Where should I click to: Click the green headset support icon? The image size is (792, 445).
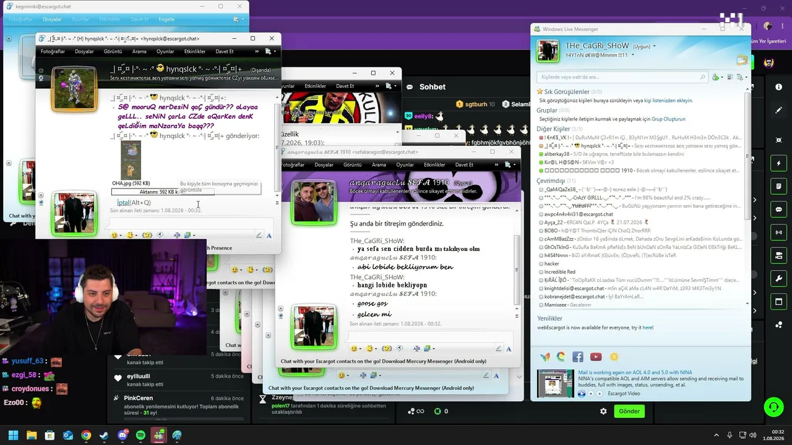tap(773, 407)
